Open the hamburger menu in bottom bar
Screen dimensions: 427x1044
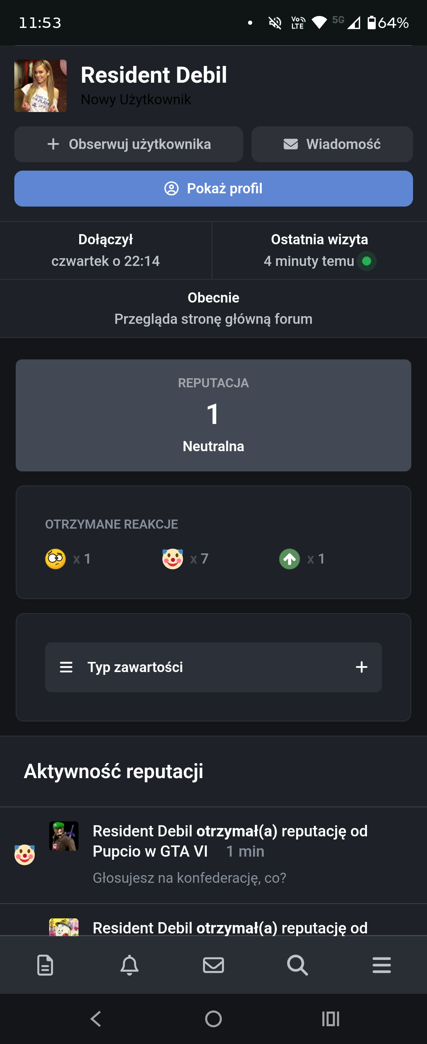(x=382, y=965)
